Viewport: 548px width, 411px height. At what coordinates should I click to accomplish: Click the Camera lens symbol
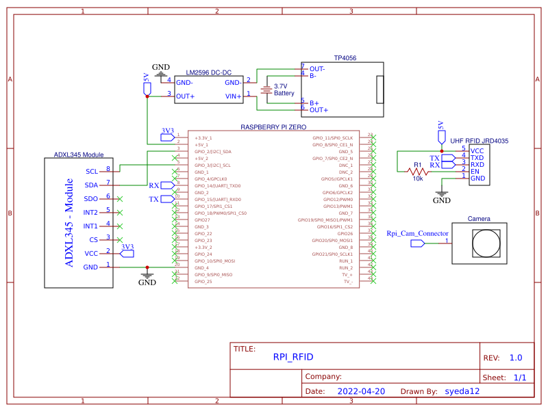488,242
